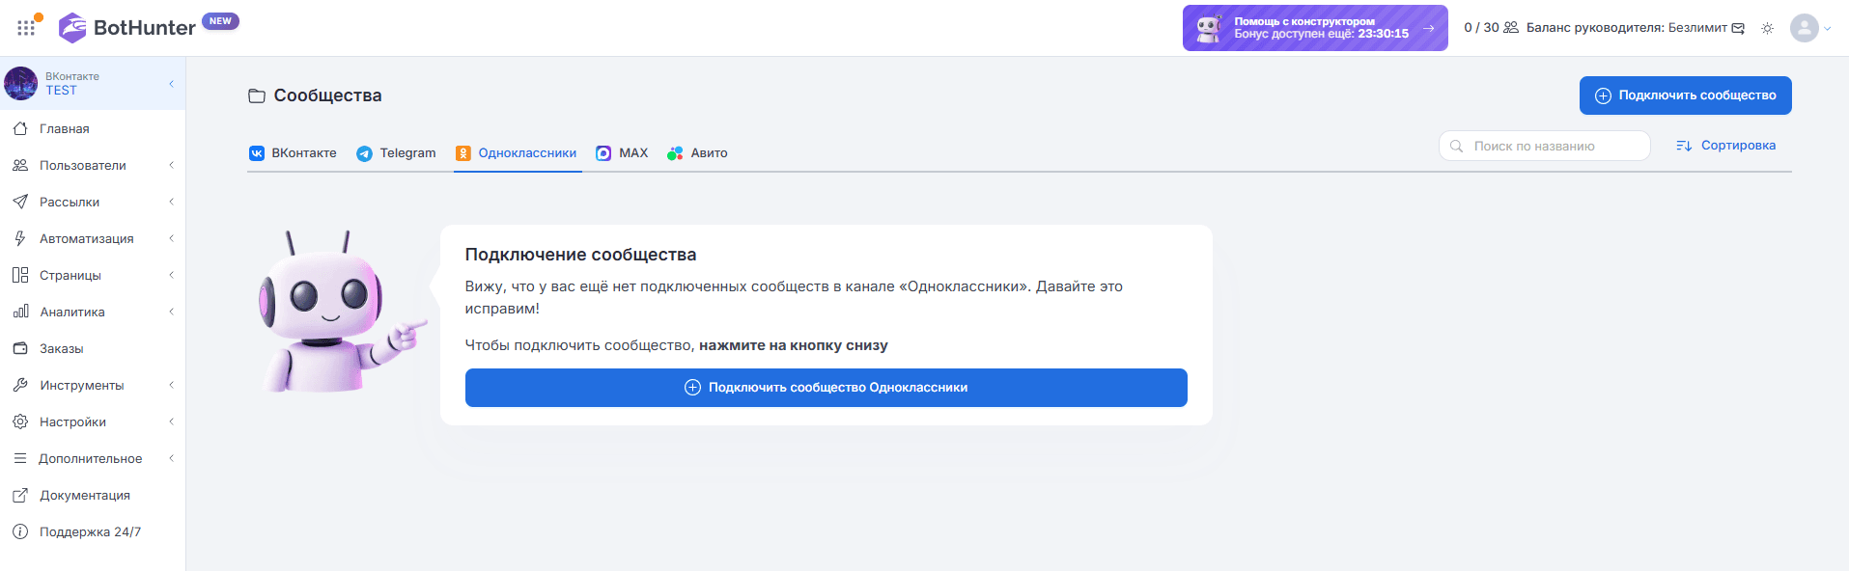Expand the Аналитика chevron
1849x571 pixels.
[172, 312]
